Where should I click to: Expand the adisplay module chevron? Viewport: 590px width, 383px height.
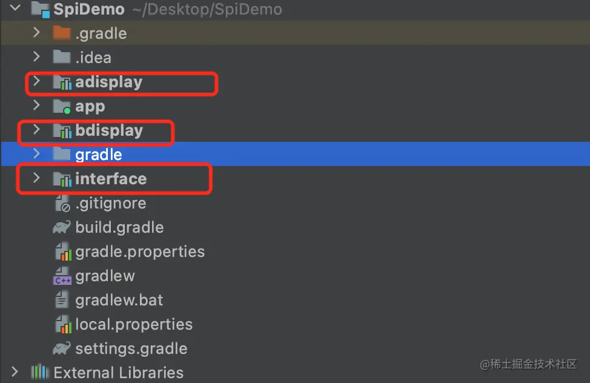(36, 81)
